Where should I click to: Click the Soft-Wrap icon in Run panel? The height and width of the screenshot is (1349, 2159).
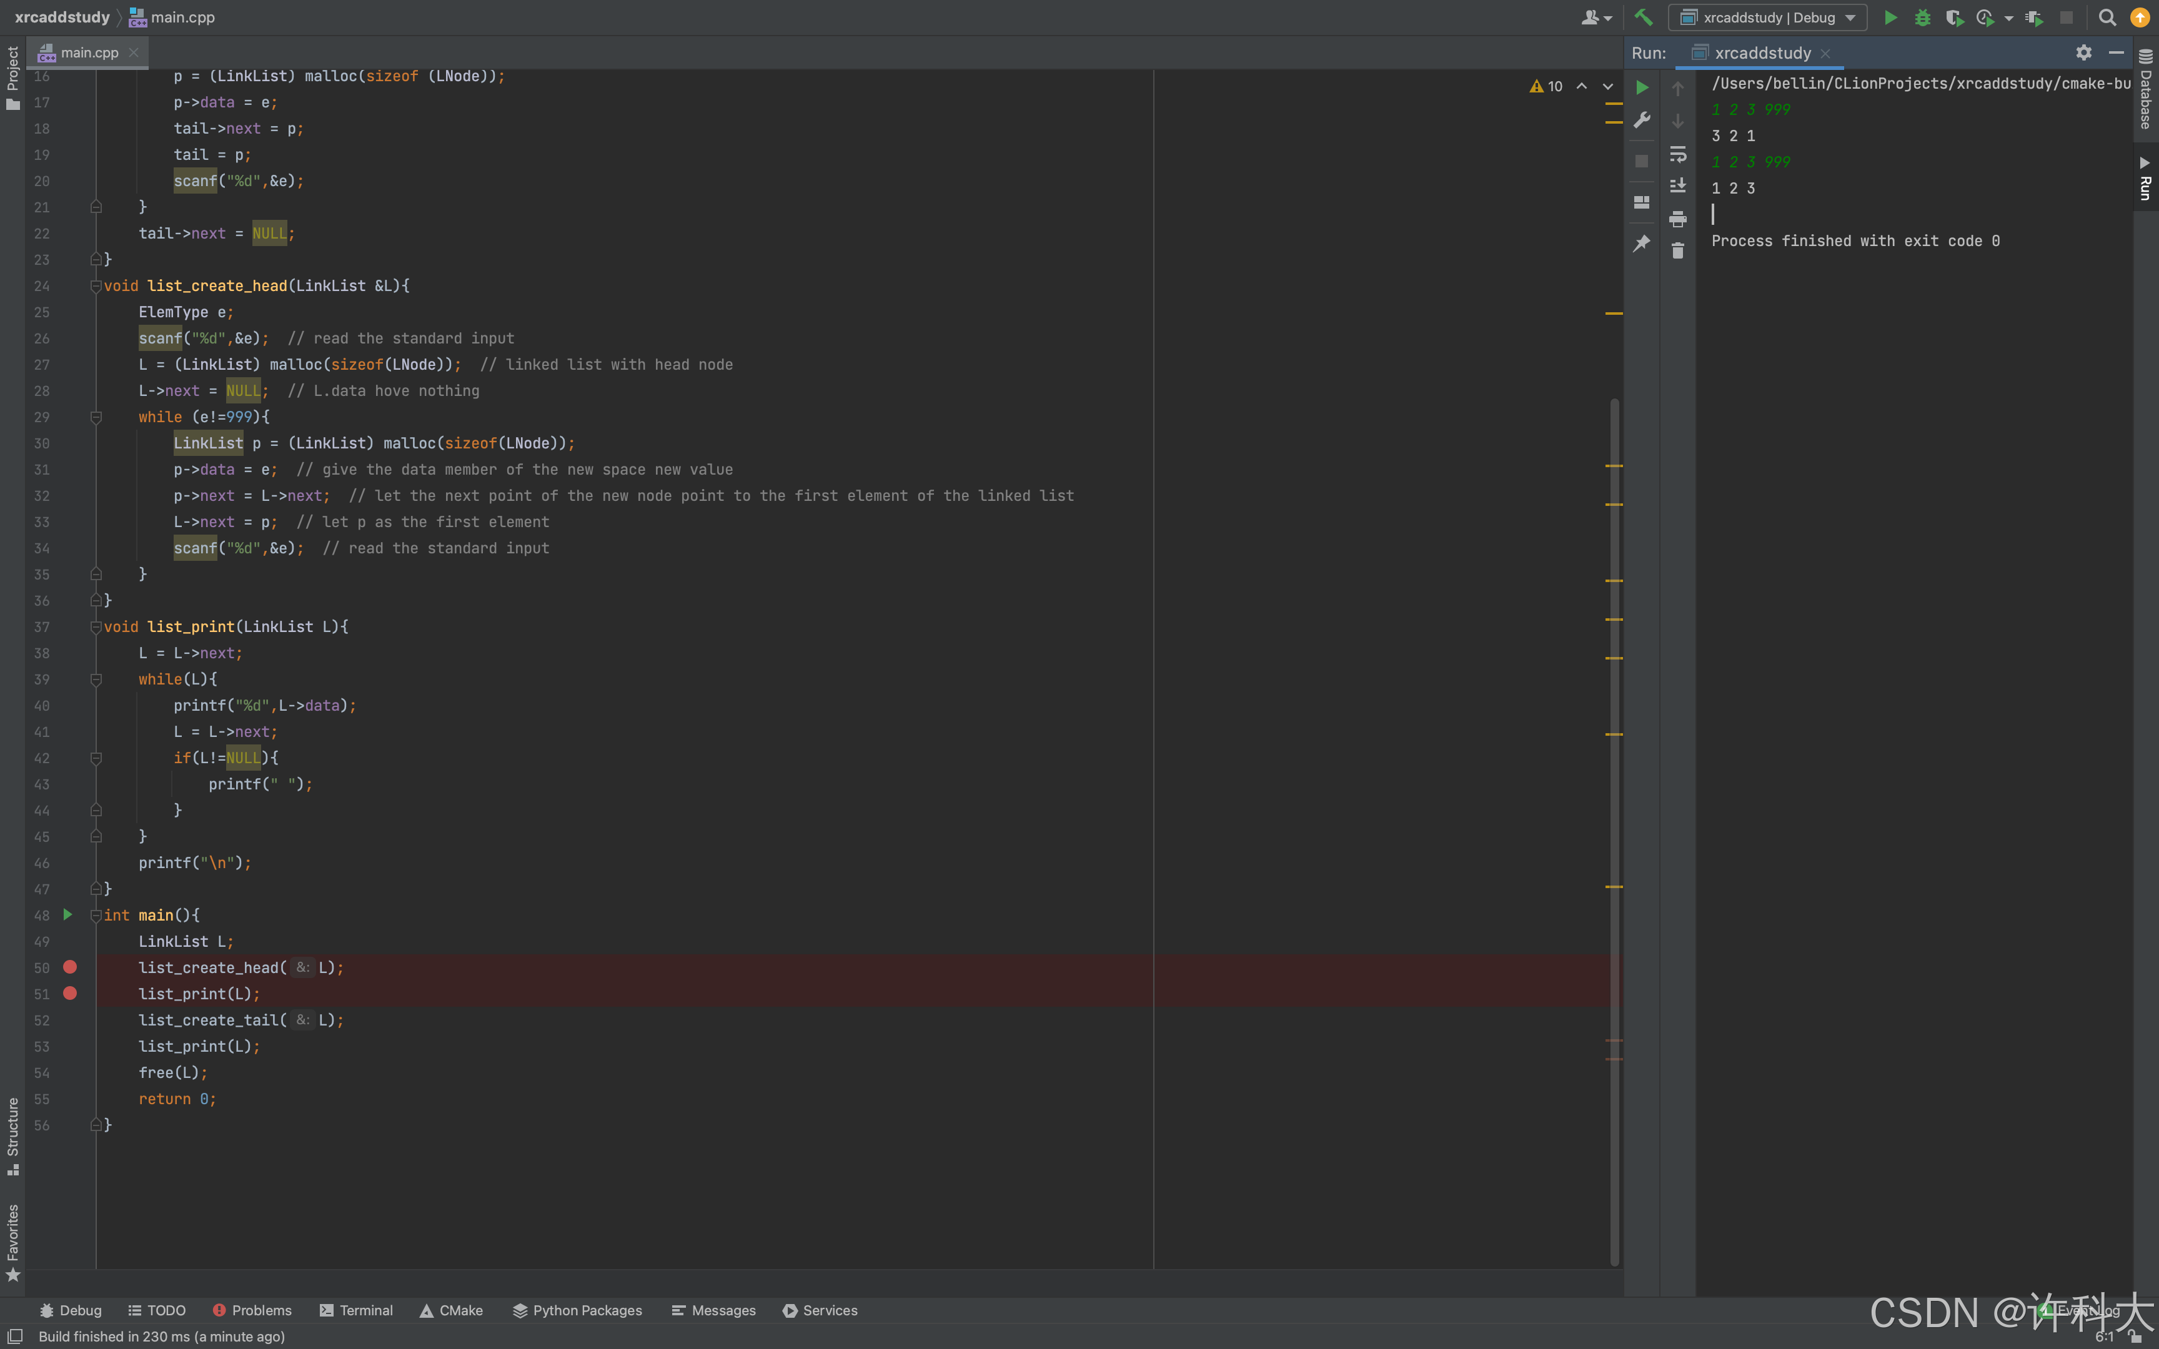tap(1677, 154)
